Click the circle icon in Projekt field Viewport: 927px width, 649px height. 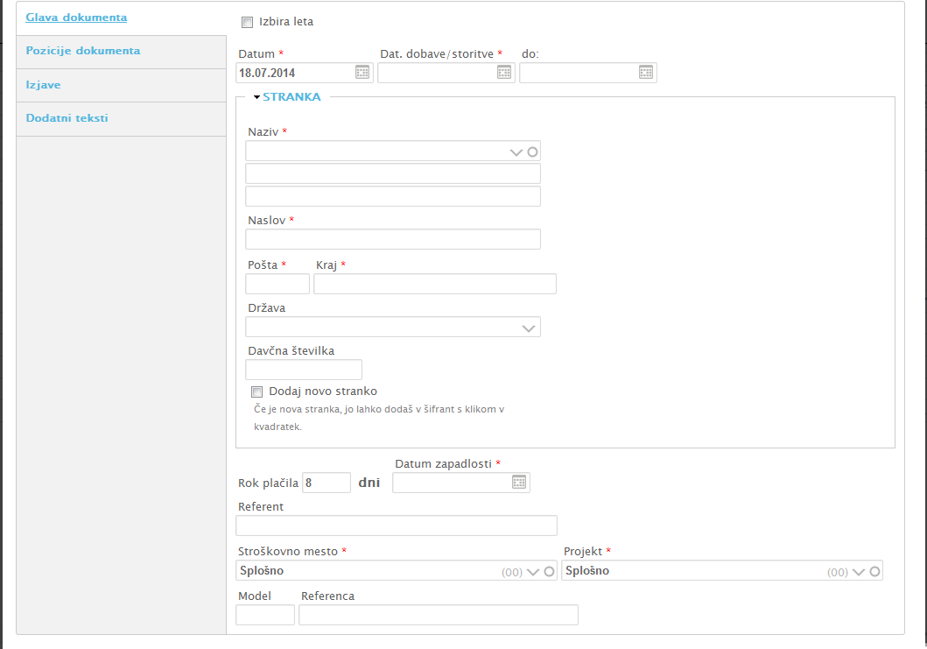click(x=874, y=571)
